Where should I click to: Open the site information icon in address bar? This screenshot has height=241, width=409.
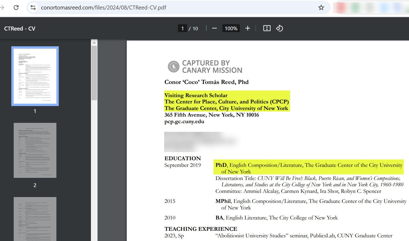coord(33,7)
